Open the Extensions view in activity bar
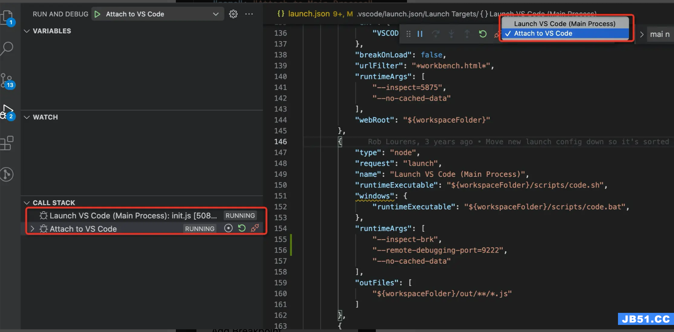 click(x=7, y=143)
